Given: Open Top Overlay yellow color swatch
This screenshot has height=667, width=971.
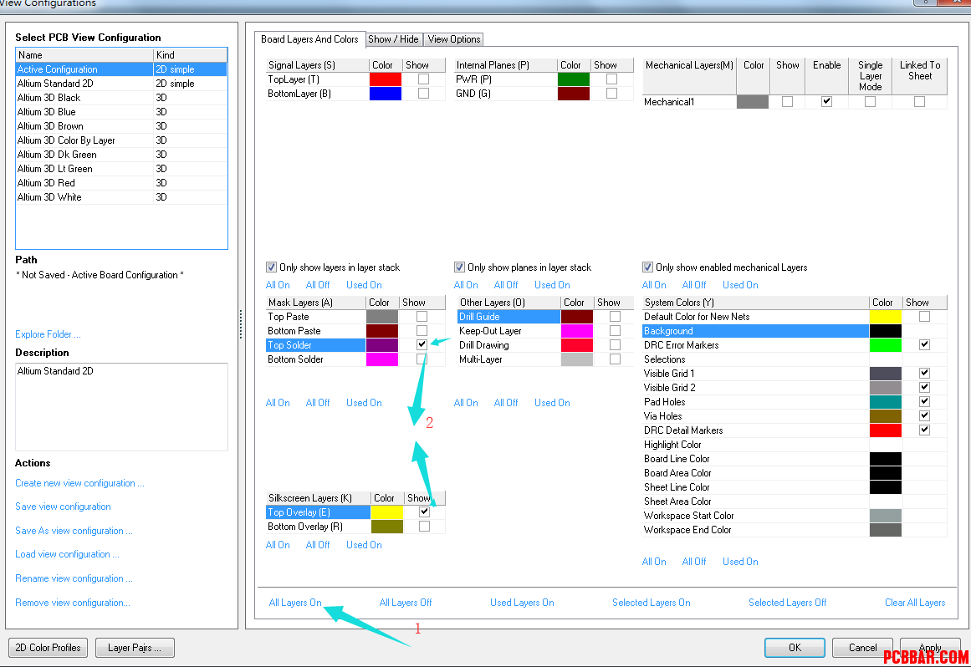Looking at the screenshot, I should [387, 512].
